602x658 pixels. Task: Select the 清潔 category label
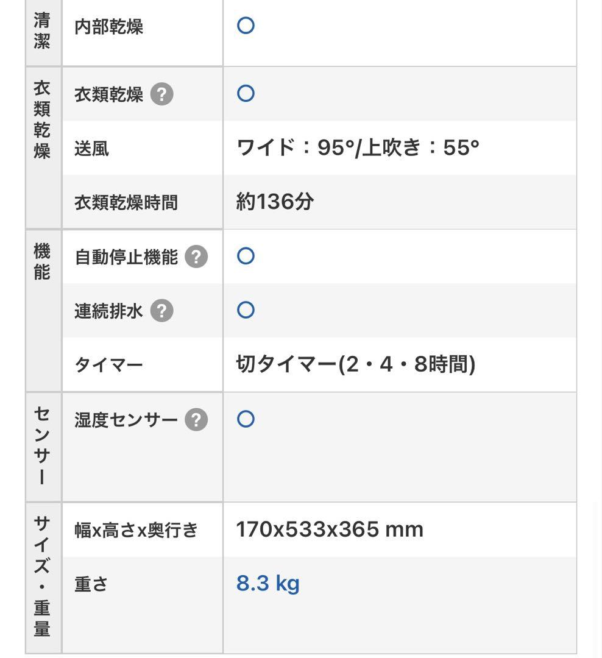point(43,29)
